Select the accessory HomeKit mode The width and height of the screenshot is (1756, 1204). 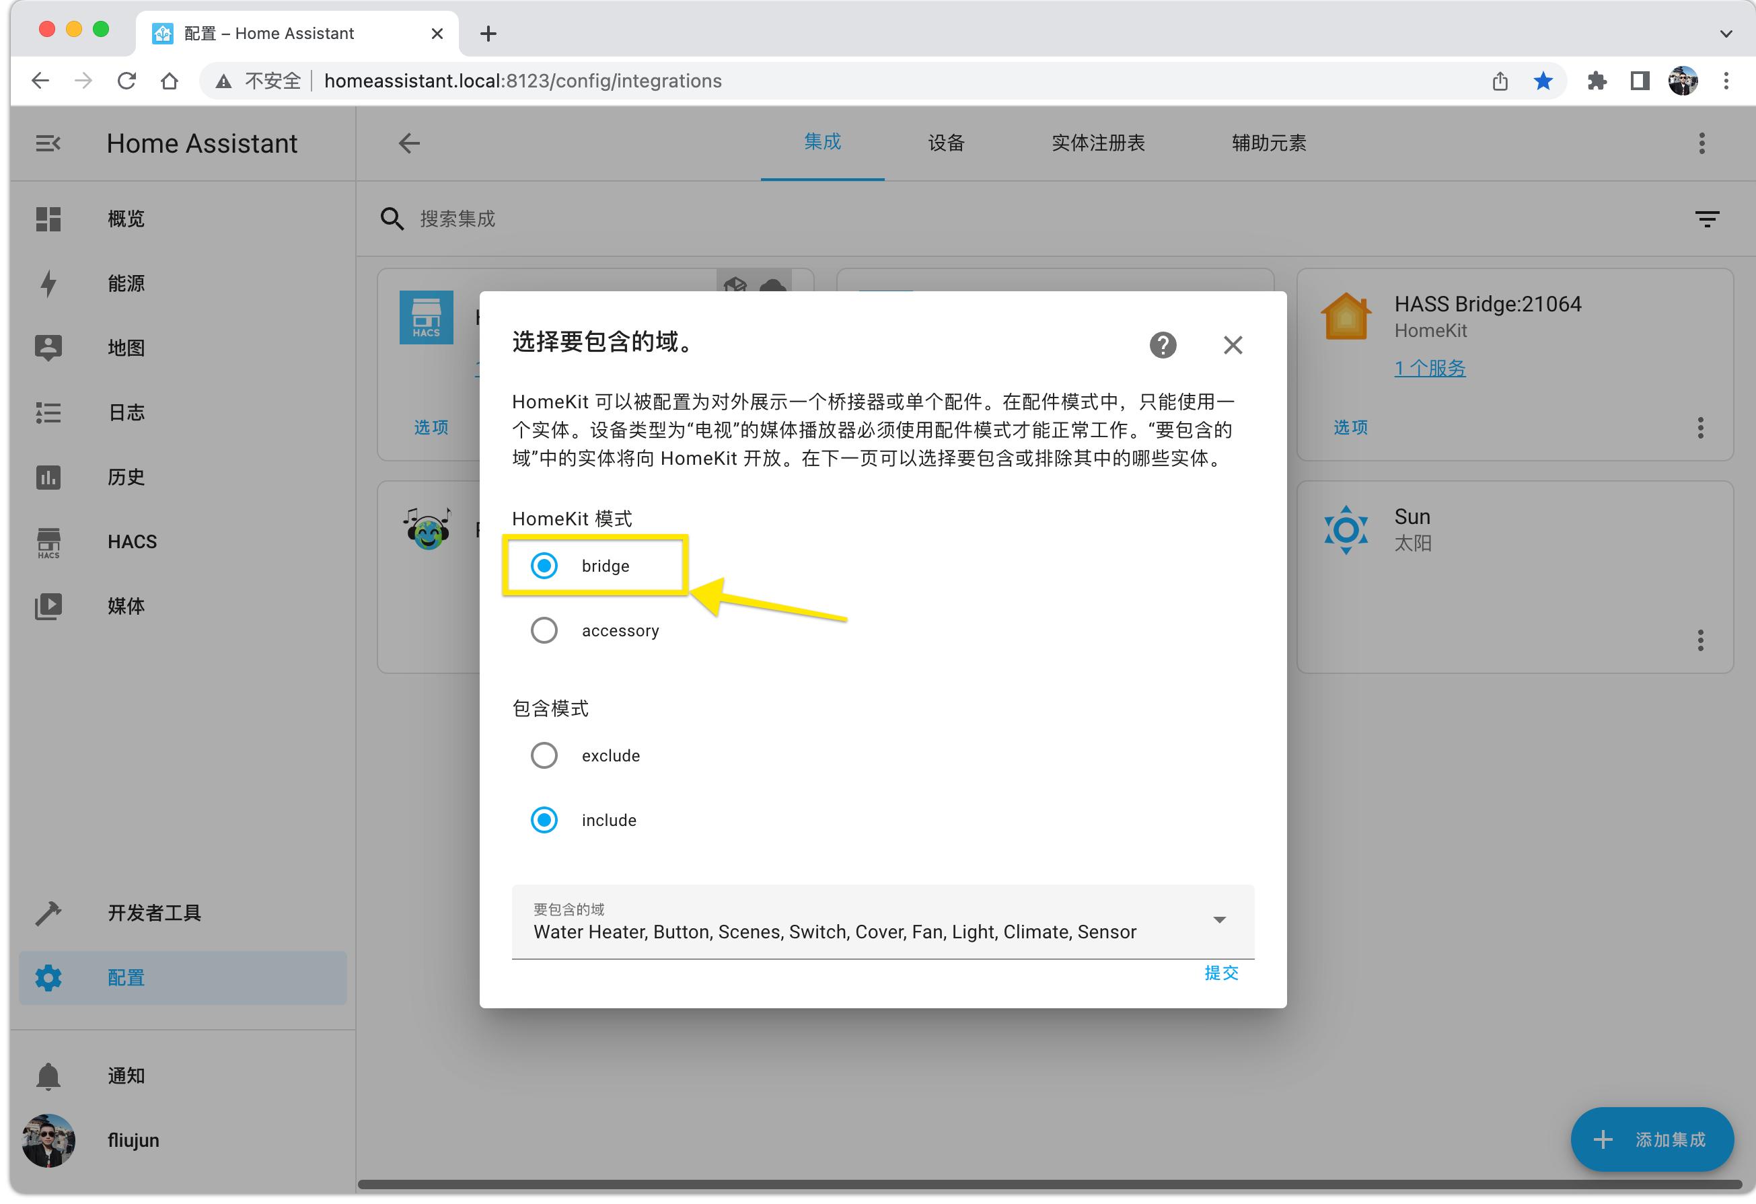pos(543,630)
